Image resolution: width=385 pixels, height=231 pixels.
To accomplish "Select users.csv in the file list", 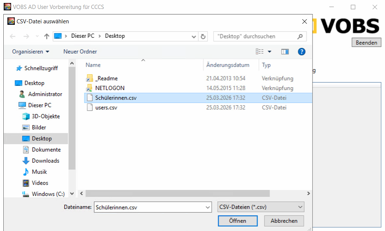I will (x=106, y=107).
